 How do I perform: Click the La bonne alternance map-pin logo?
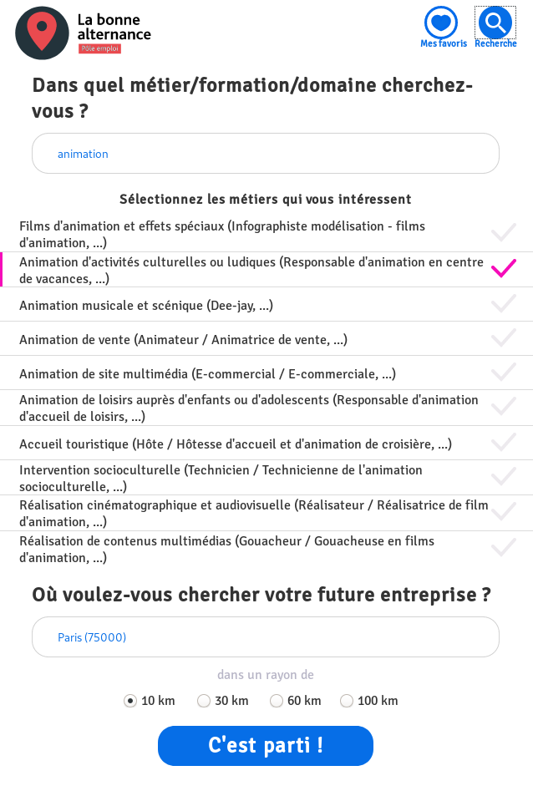(42, 33)
